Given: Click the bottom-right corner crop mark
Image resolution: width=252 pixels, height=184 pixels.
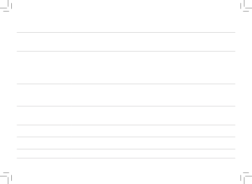Looking at the screenshot, I should [x=246, y=178].
